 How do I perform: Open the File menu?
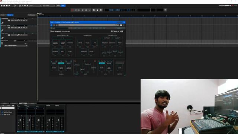pos(1,3)
